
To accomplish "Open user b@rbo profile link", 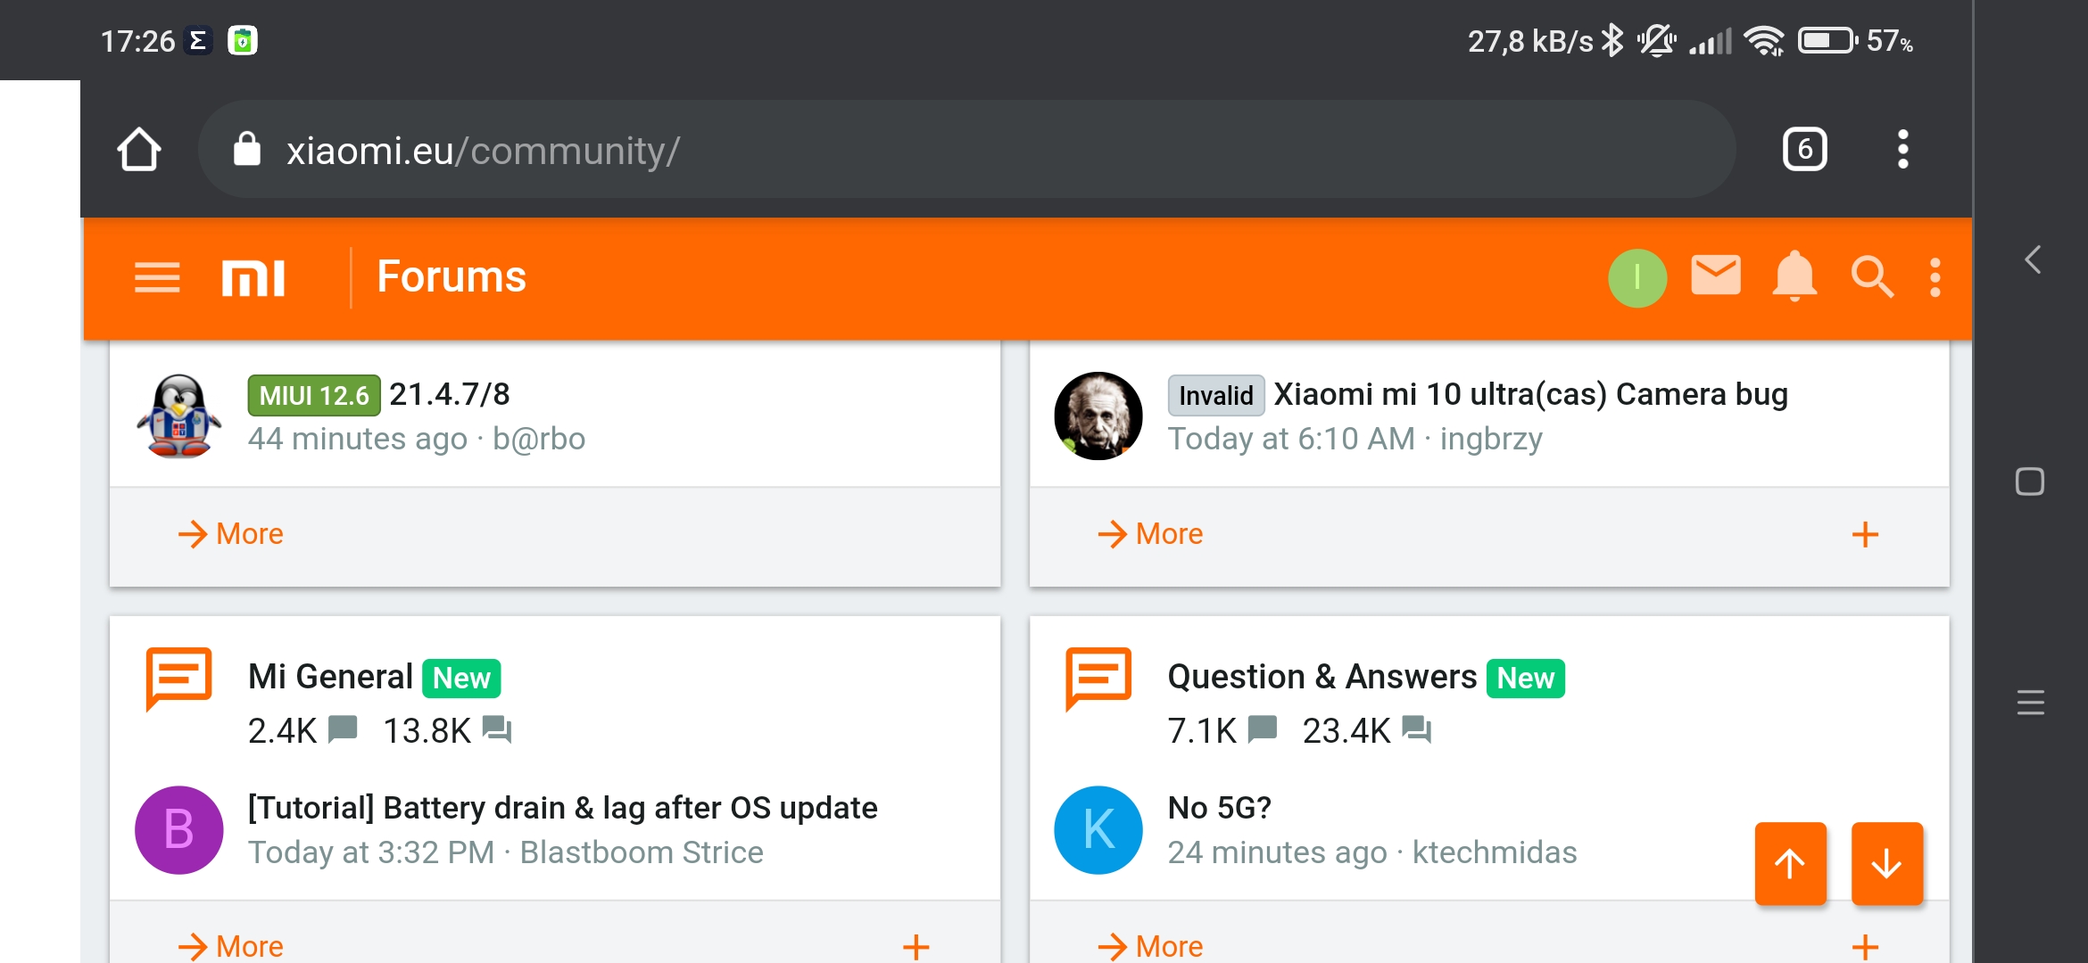I will 539,439.
